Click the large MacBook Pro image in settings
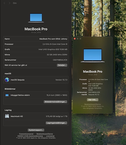The width and height of the screenshot is (126, 145). 36,18
